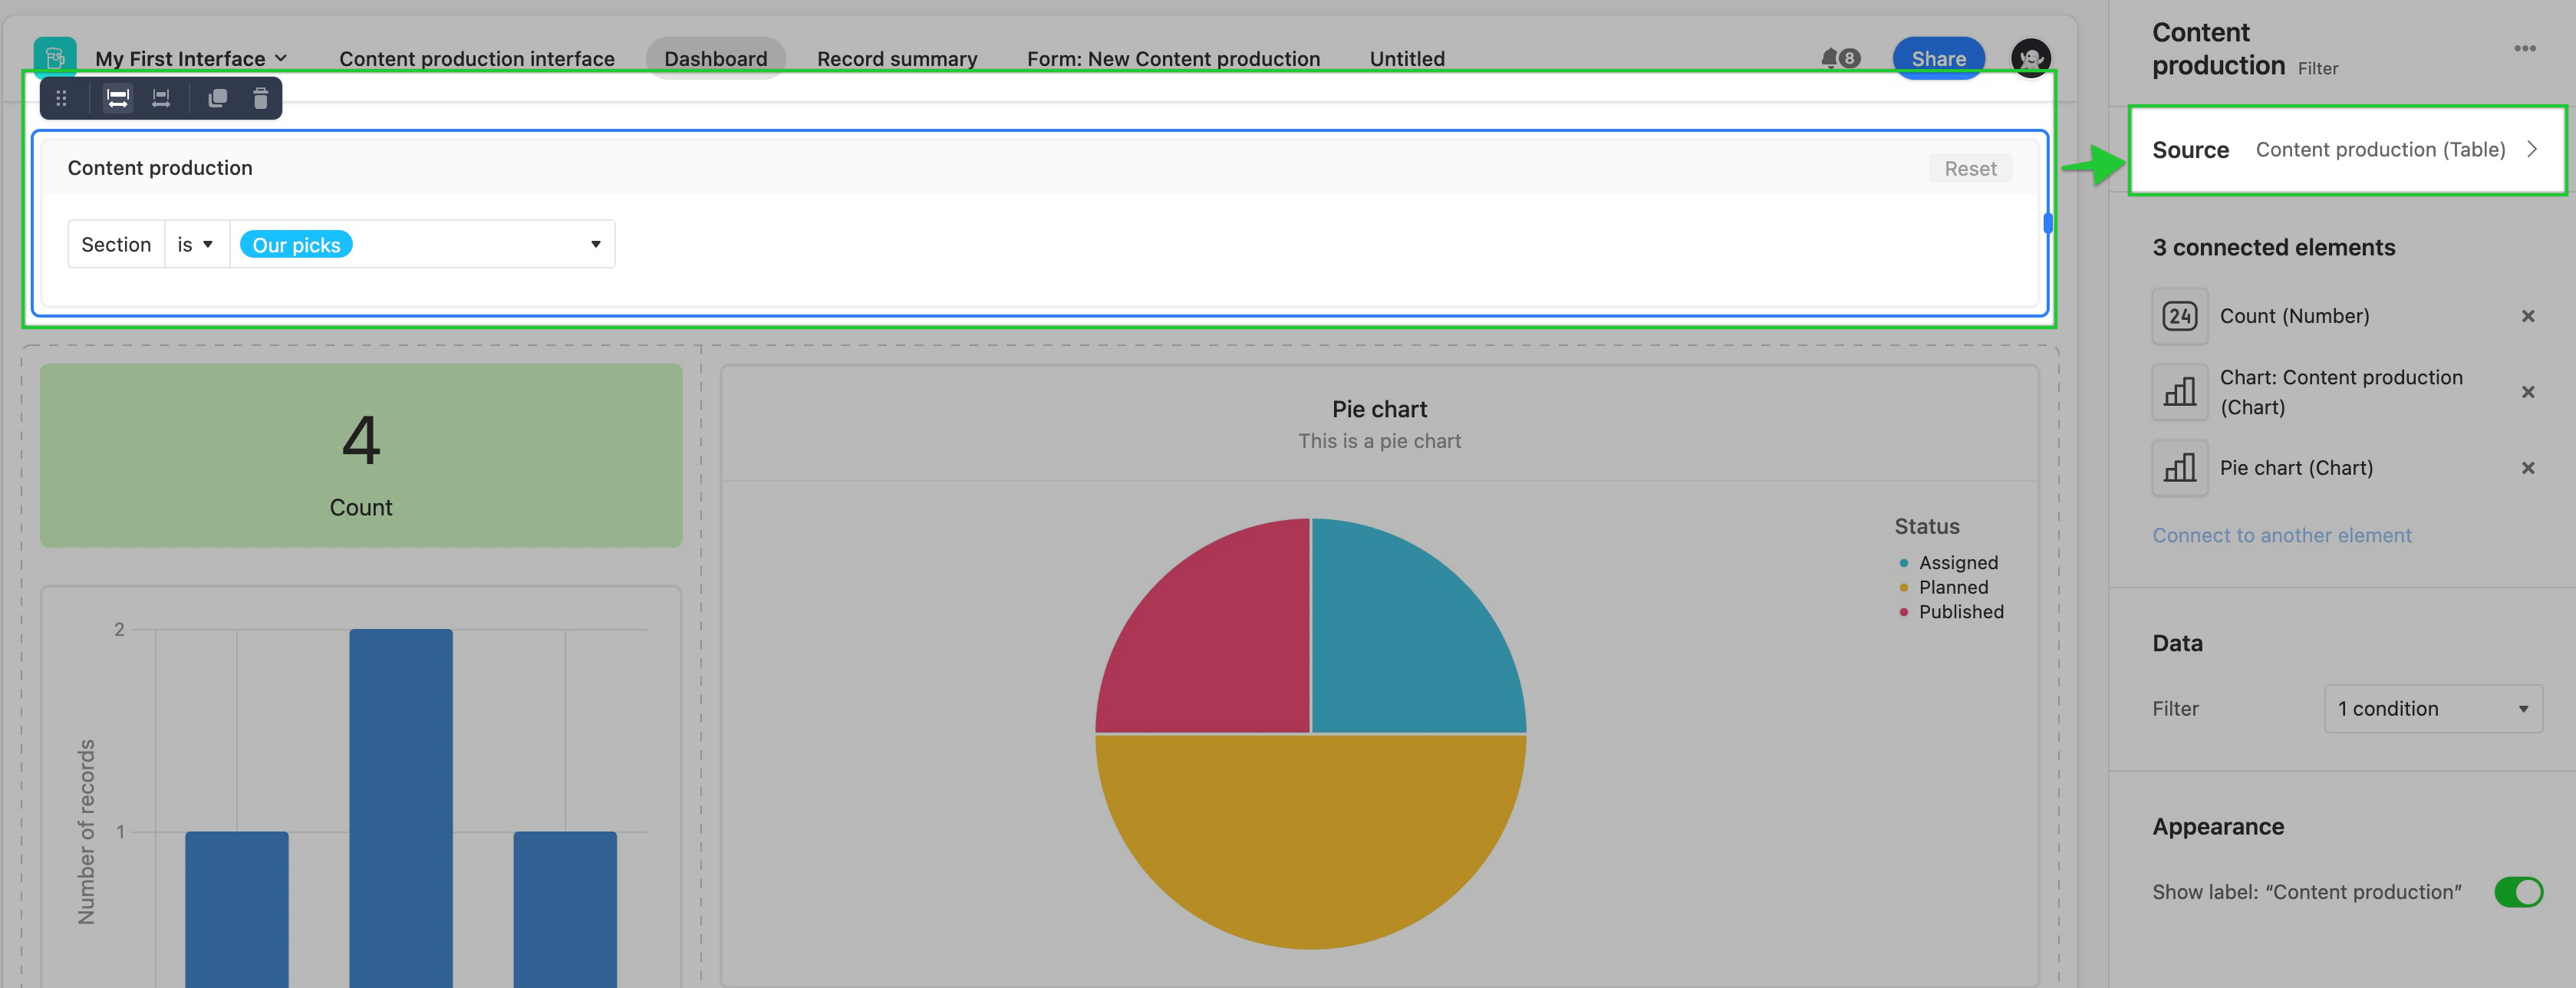This screenshot has width=2576, height=988.
Task: Delete the filter element via trash icon
Action: coord(261,98)
